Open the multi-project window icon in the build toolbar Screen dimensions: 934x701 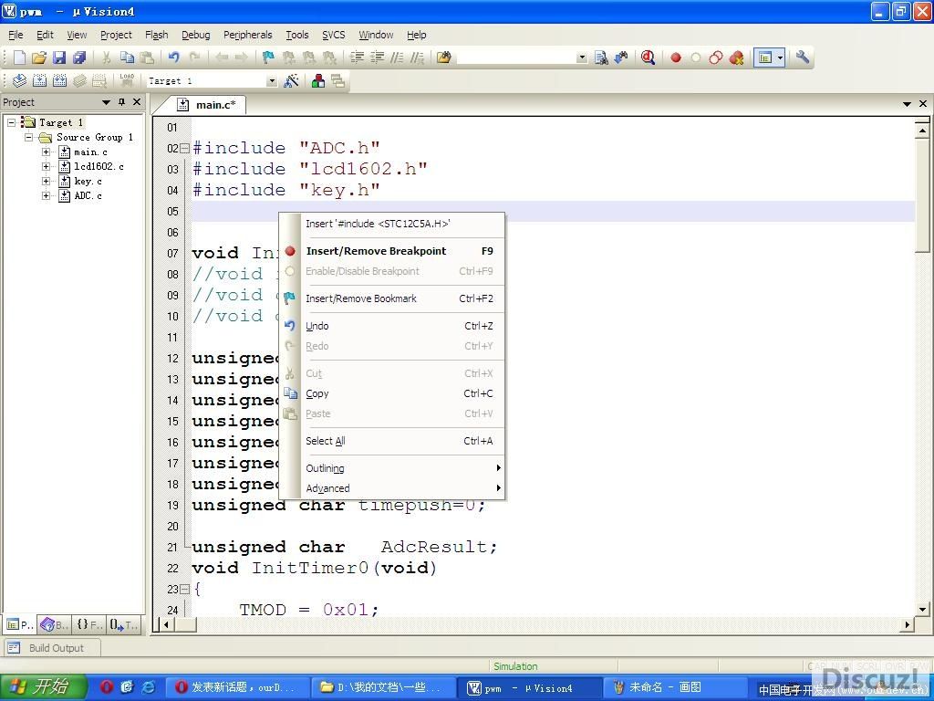coord(338,80)
